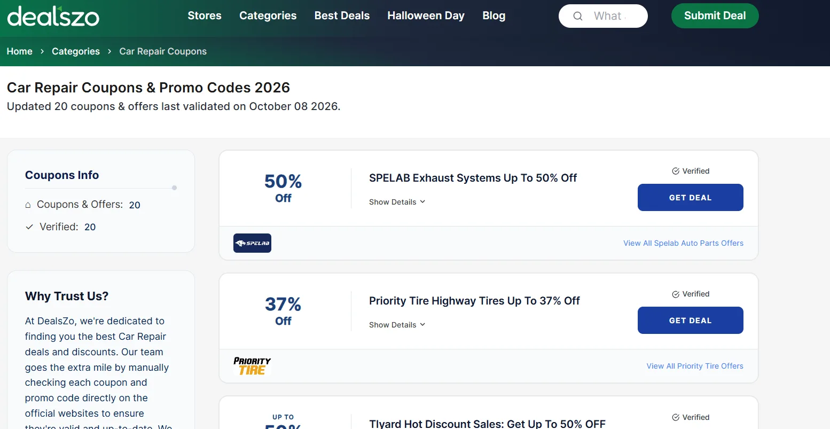Click the search magnifier icon
This screenshot has width=830, height=429.
click(x=577, y=16)
